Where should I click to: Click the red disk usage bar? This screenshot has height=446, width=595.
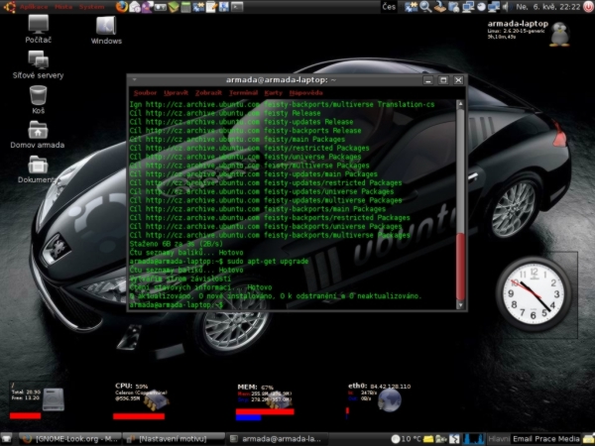coord(26,415)
